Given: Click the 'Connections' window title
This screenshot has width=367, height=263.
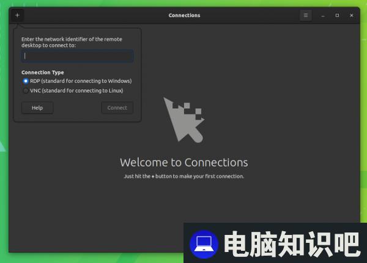Looking at the screenshot, I should click(x=185, y=15).
